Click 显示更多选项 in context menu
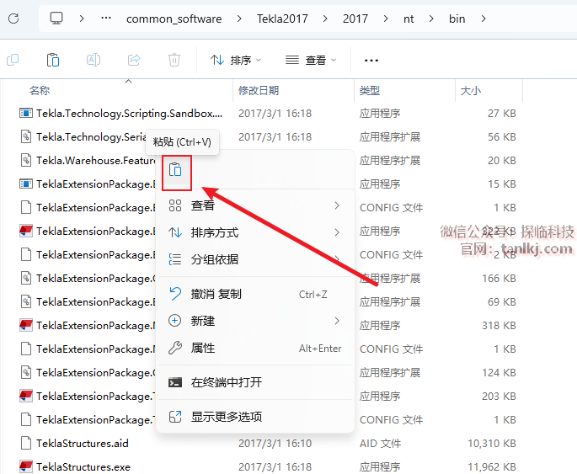577x474 pixels. point(226,416)
